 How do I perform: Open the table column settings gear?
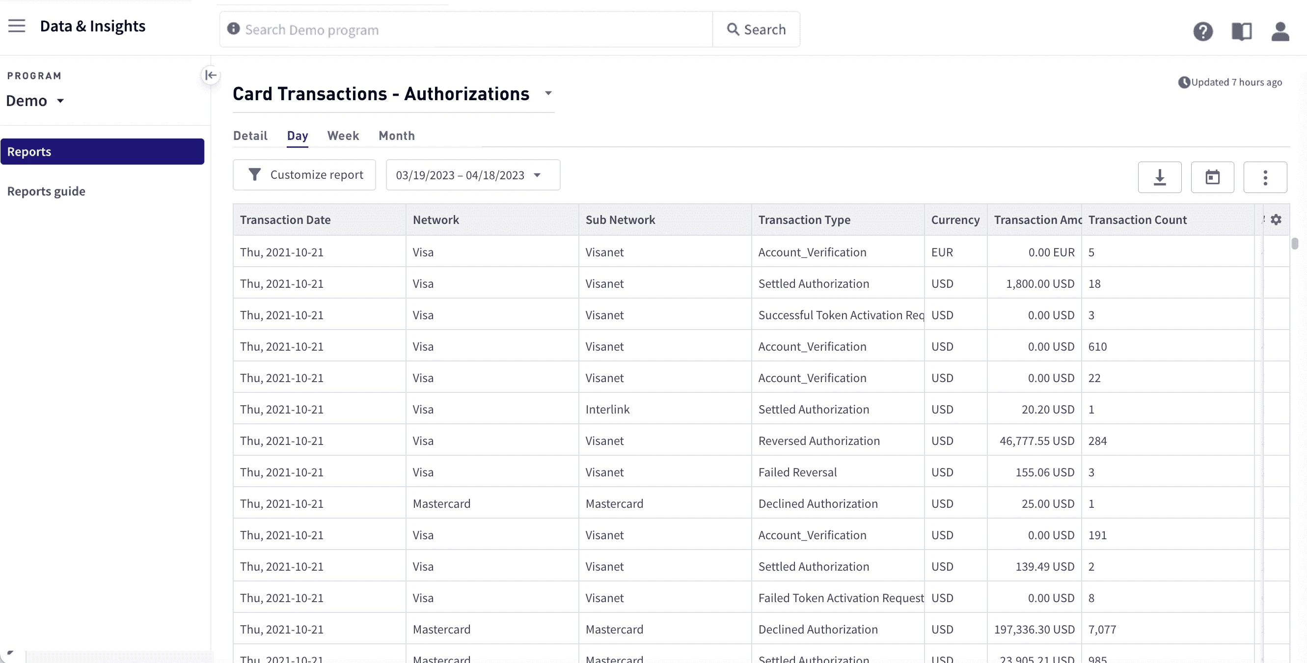(1276, 220)
